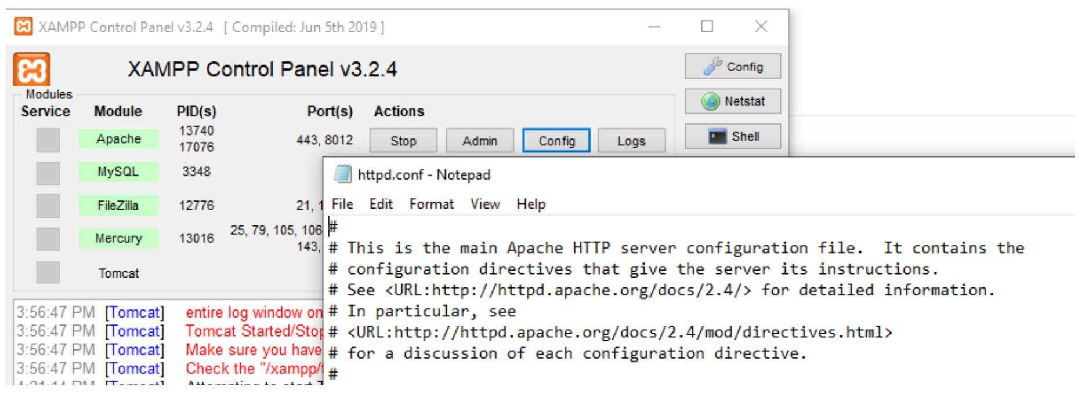Click the XAMPP logo in title bar
1089x394 pixels.
[x=23, y=27]
